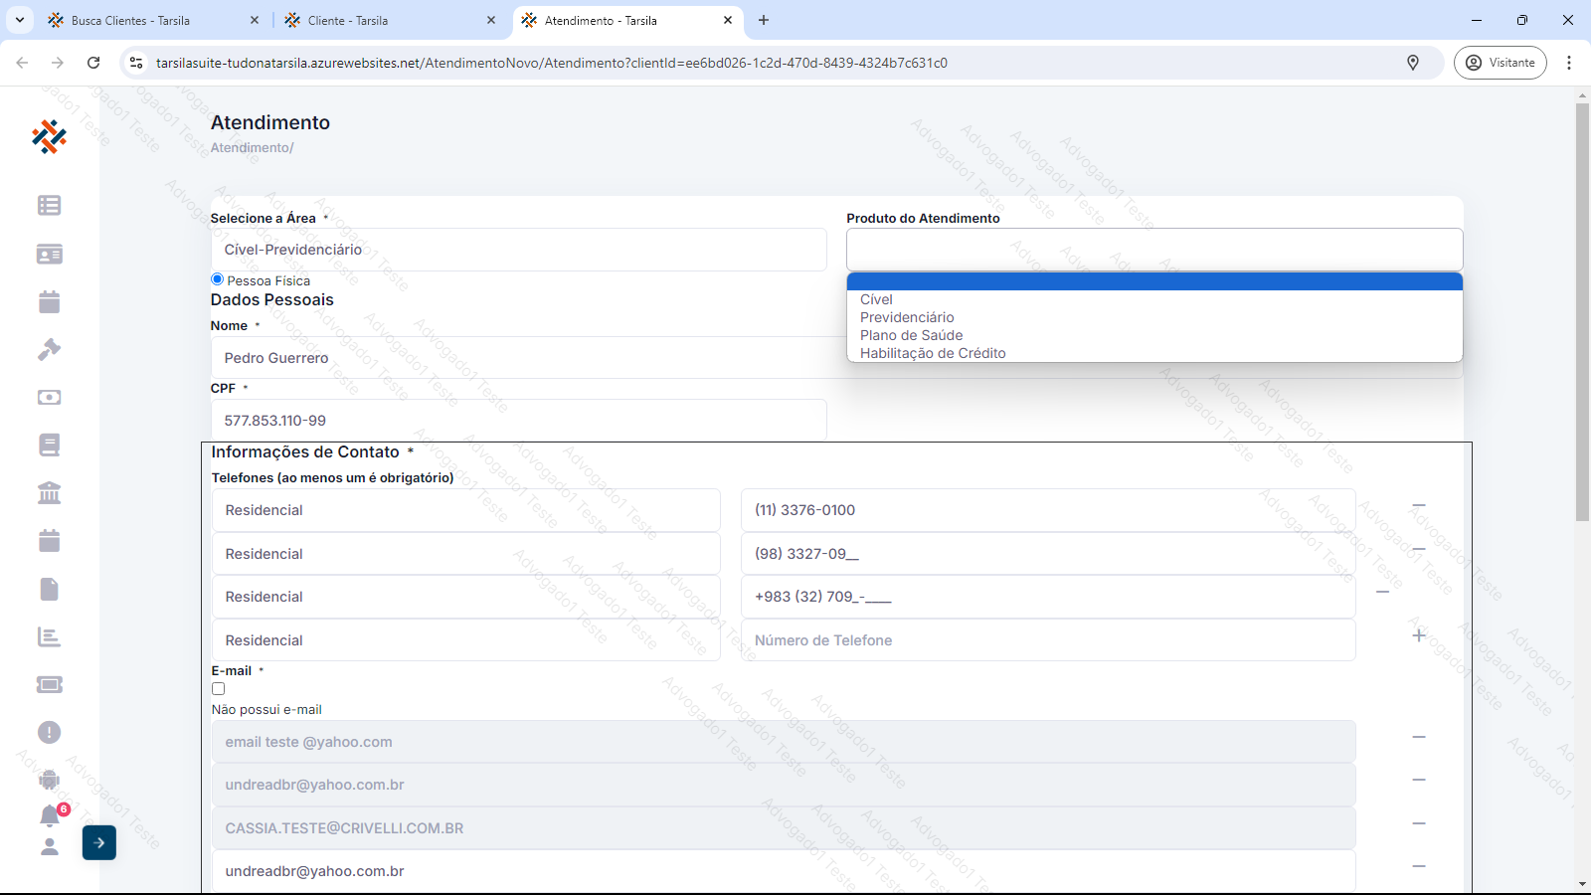
Task: Check the Não possui e-mail checkbox
Action: tap(218, 688)
